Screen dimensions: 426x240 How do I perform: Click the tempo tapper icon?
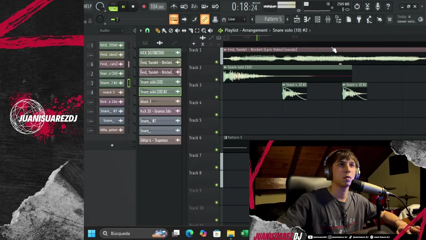click(369, 20)
